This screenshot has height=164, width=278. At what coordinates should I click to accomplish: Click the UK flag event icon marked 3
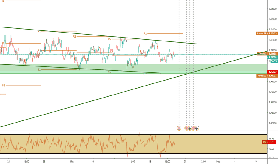click(179, 128)
